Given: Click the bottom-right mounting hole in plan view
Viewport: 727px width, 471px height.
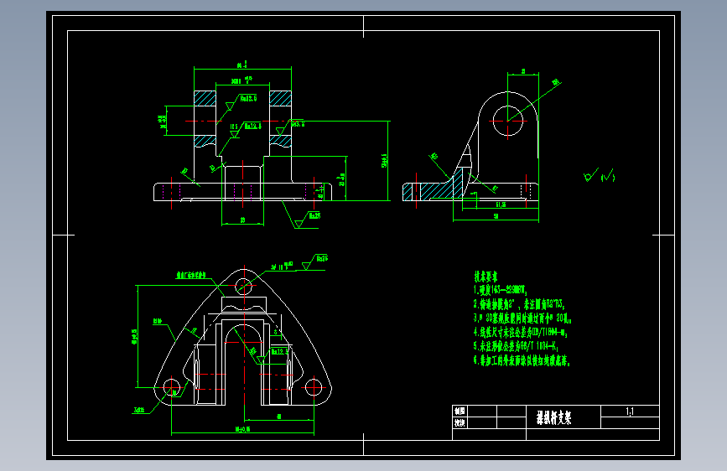Looking at the screenshot, I should click(314, 387).
